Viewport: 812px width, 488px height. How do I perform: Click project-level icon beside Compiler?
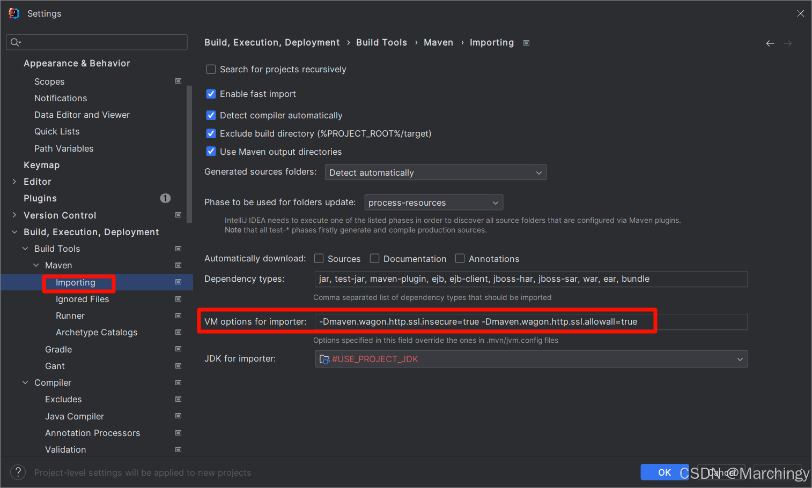(179, 382)
